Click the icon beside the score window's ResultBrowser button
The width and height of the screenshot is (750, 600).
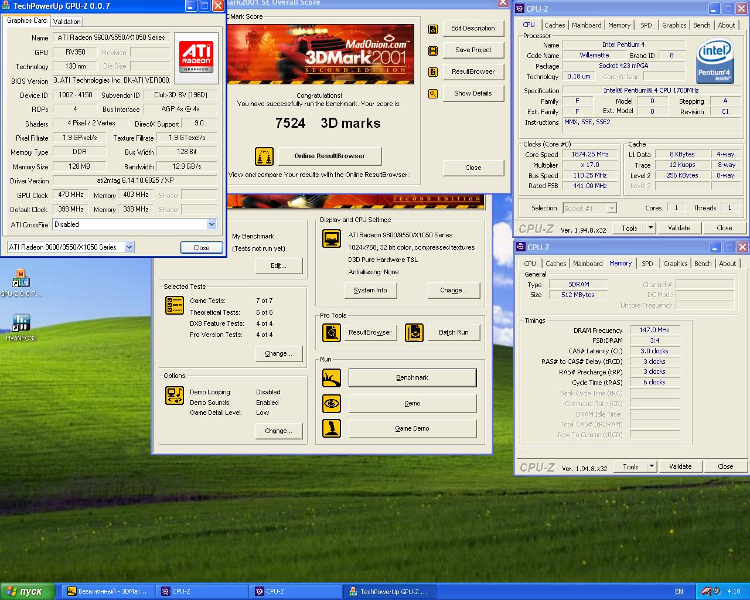click(433, 72)
